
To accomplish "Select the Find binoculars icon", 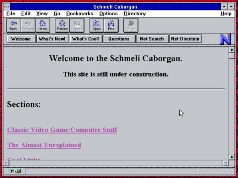I will point(111,25).
